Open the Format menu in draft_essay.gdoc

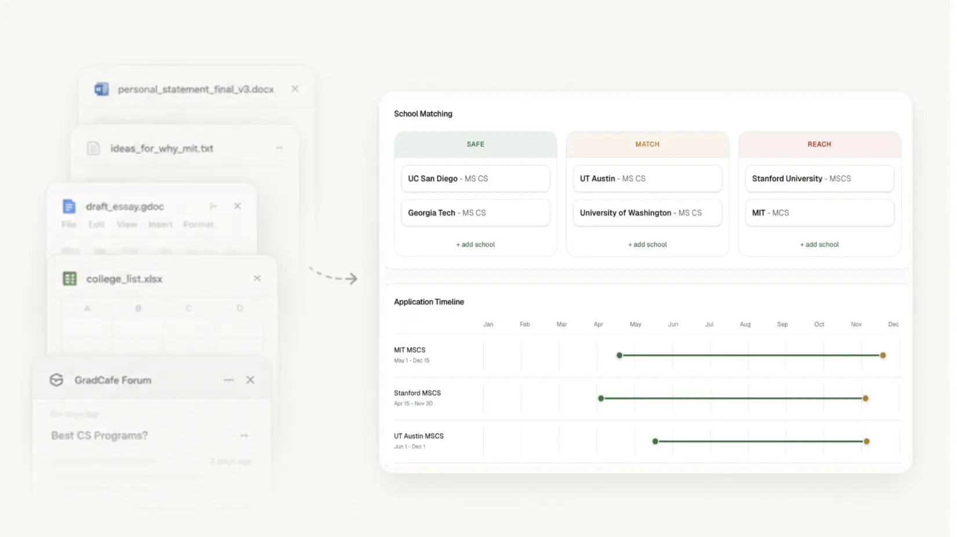(x=199, y=225)
